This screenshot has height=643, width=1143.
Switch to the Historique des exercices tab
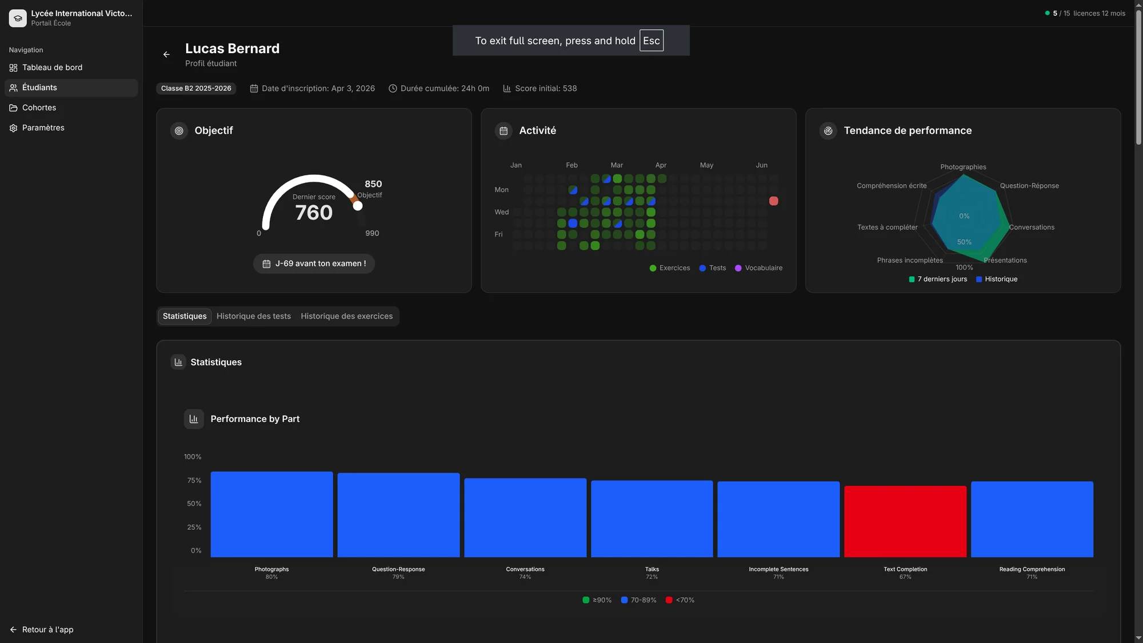tap(346, 315)
